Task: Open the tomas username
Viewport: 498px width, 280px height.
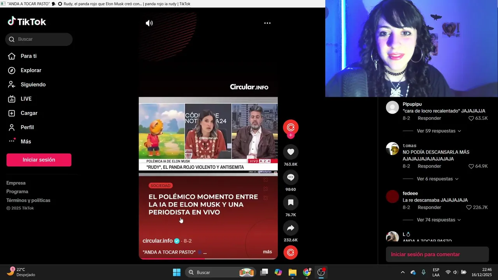Action: 409,145
